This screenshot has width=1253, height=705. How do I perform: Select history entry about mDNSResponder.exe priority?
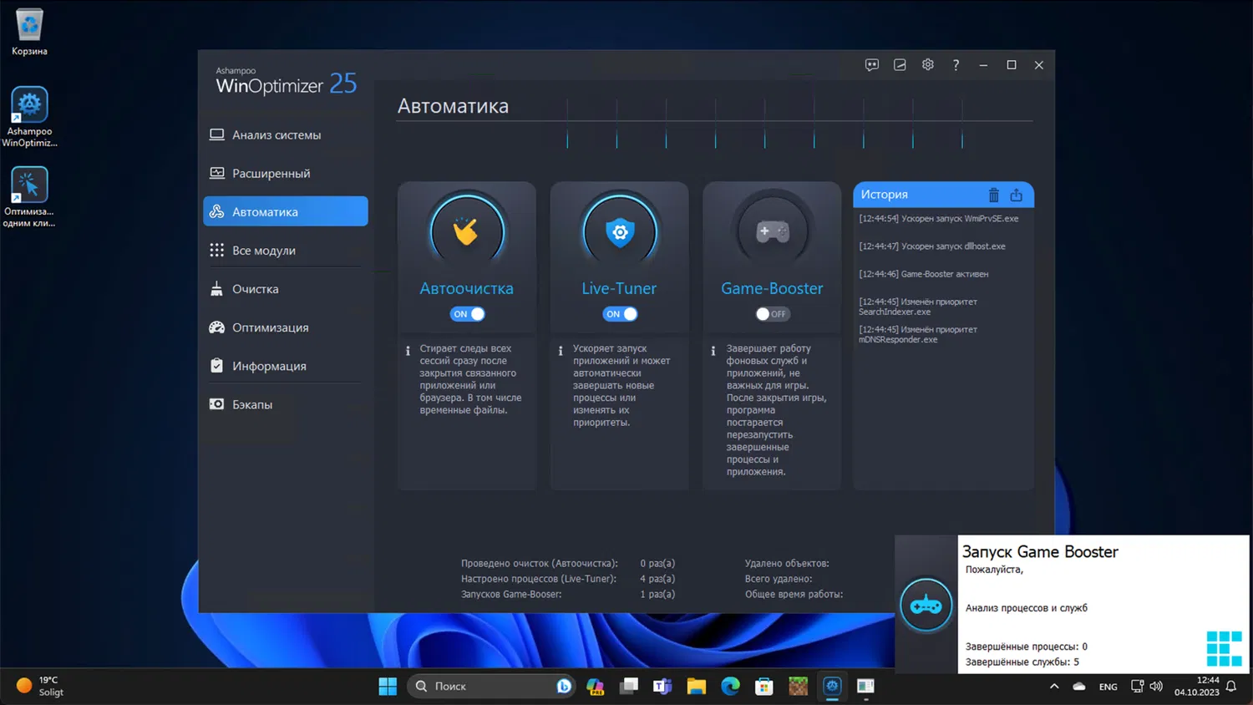pos(918,334)
